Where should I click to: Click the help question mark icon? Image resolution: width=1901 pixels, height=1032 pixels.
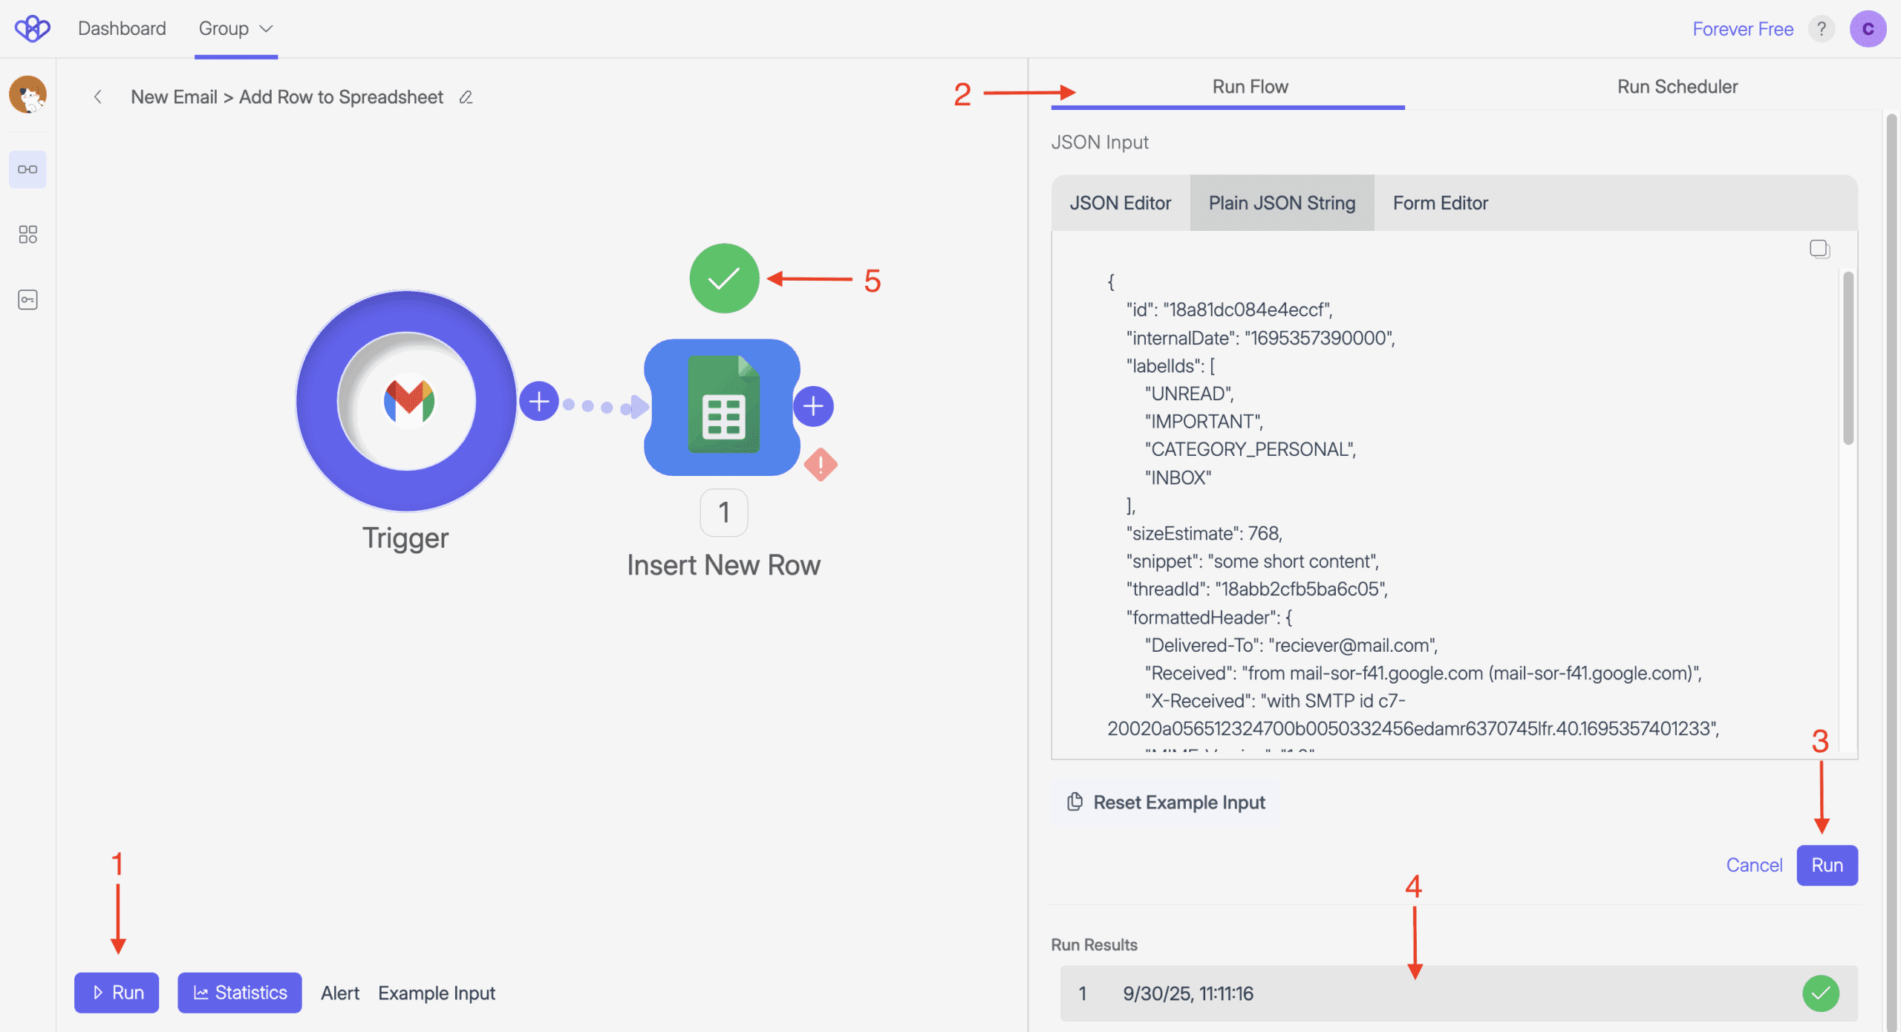coord(1821,29)
